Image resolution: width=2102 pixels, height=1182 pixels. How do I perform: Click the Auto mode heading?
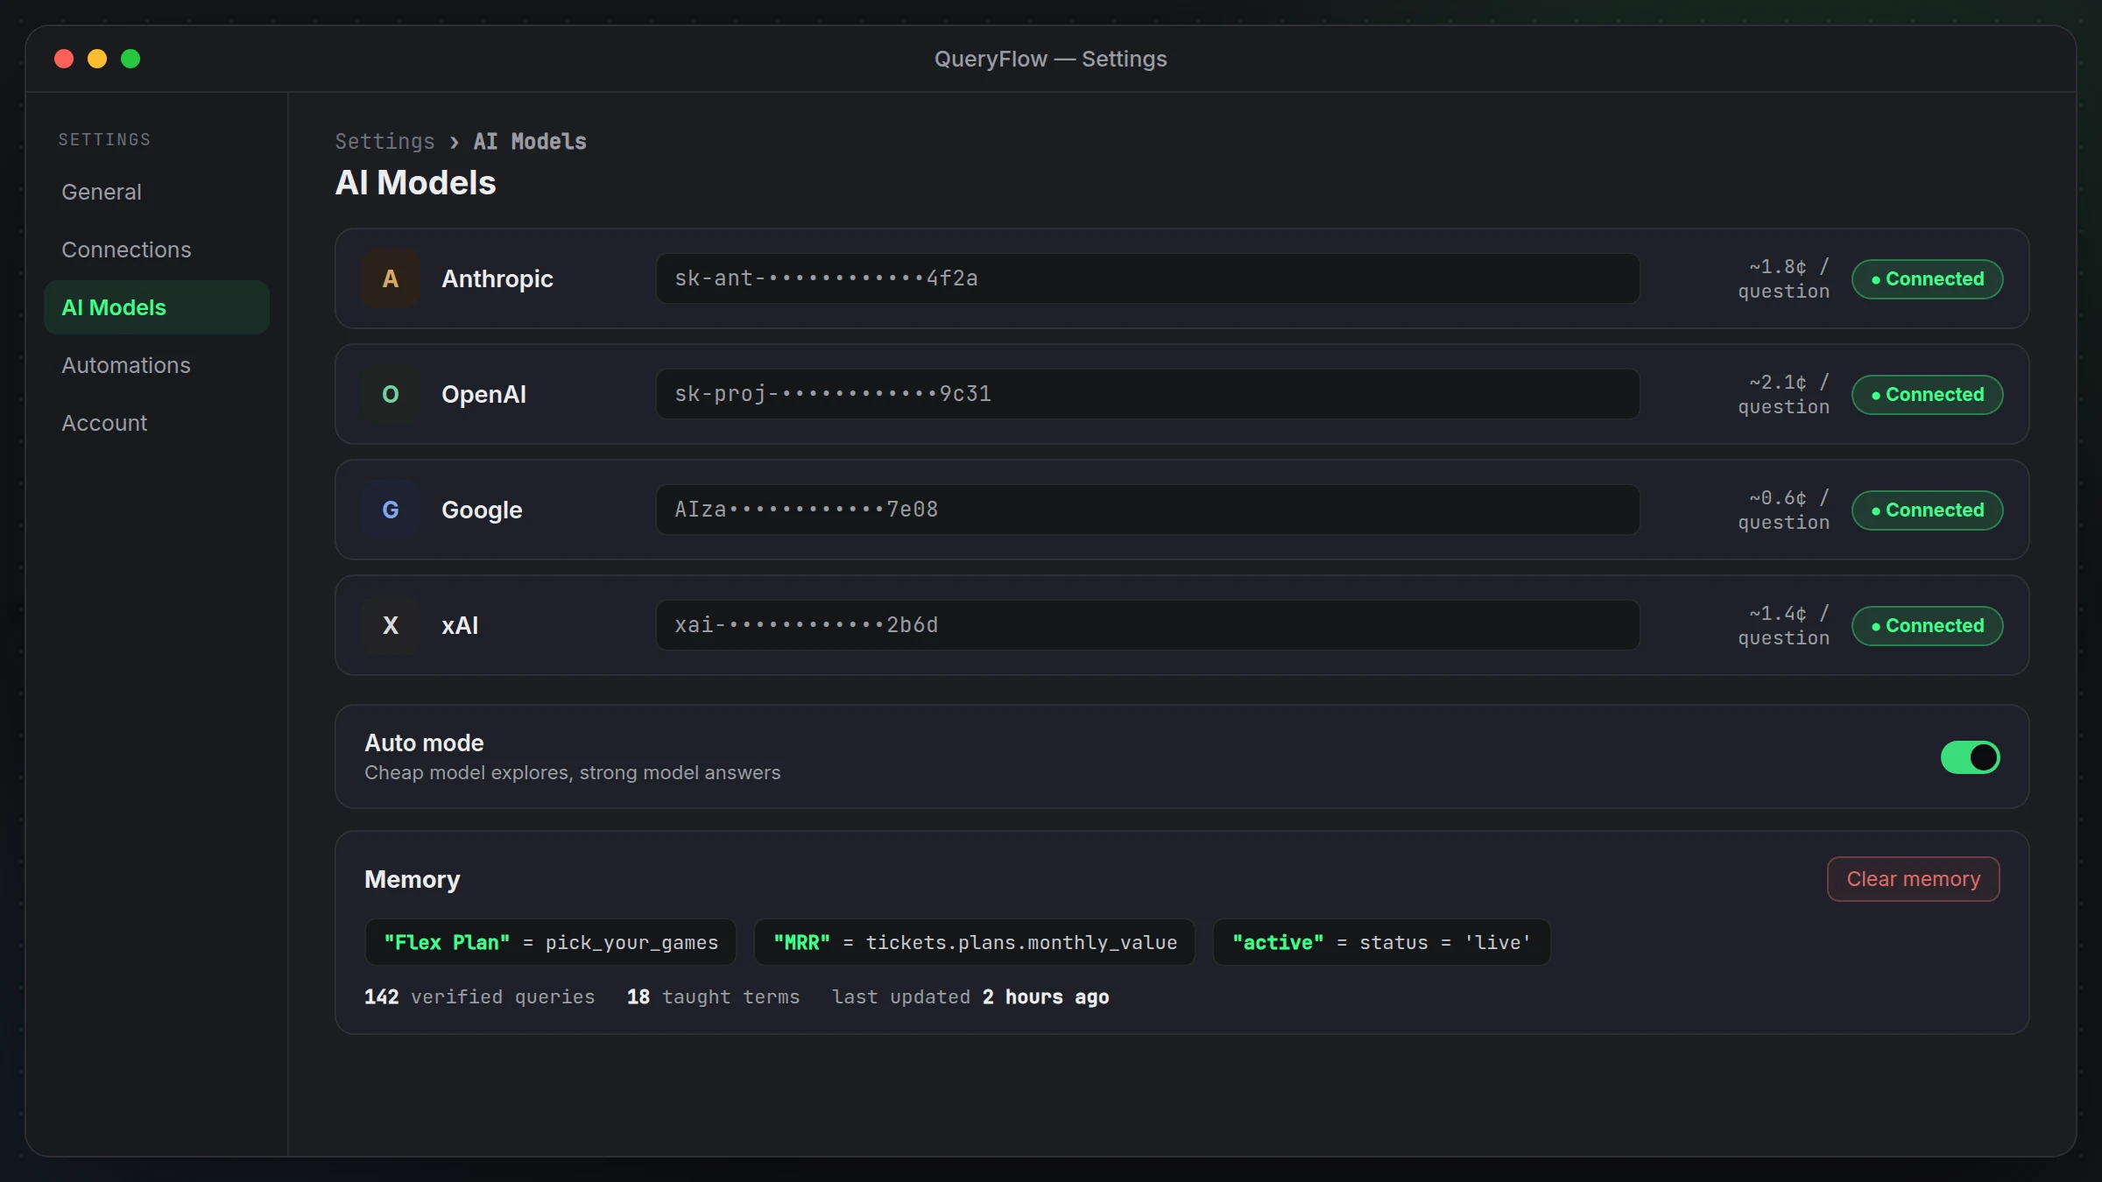coord(424,742)
